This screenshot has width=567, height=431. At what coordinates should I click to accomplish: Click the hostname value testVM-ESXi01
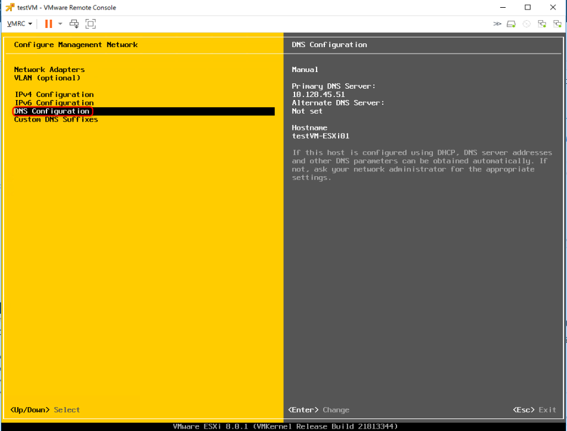[x=320, y=136]
